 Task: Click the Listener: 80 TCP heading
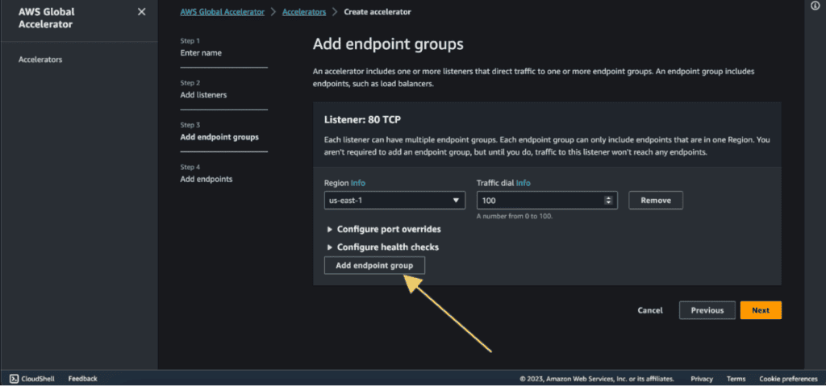click(362, 119)
